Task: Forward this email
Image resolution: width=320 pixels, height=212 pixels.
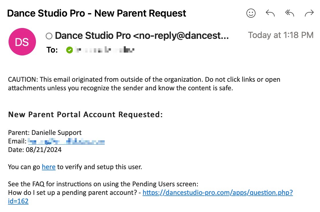Action: pyautogui.click(x=309, y=13)
